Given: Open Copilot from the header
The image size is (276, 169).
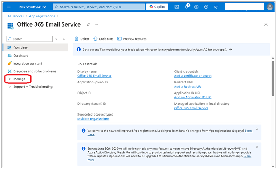Looking at the screenshot, I should coord(157,7).
